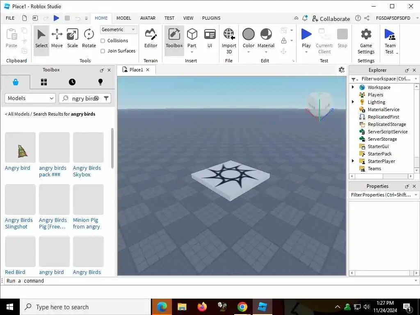Open Toolbox Recent tab
The height and width of the screenshot is (315, 420).
click(72, 82)
